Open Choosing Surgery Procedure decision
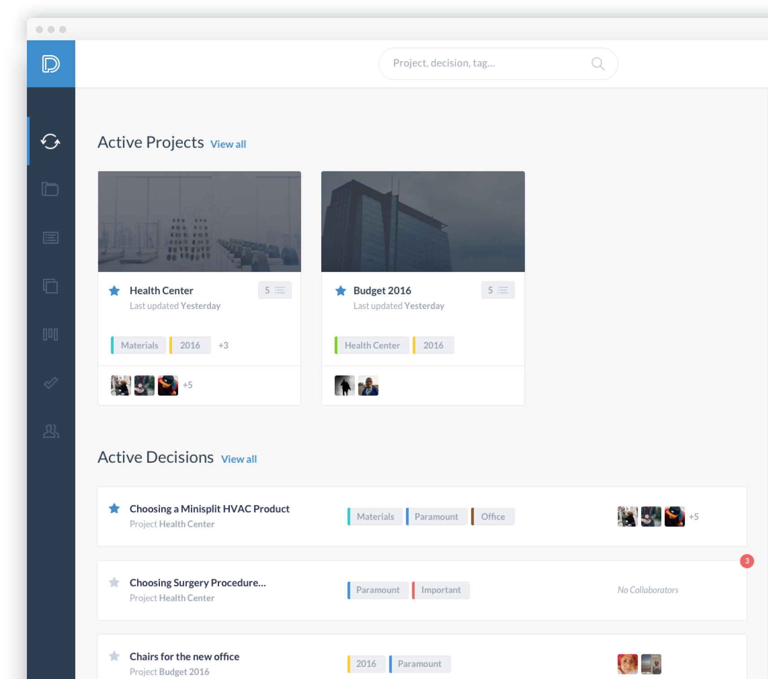This screenshot has height=679, width=768. click(x=198, y=583)
